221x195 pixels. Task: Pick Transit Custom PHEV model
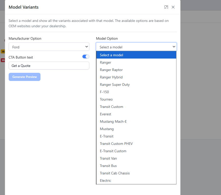coord(116,144)
